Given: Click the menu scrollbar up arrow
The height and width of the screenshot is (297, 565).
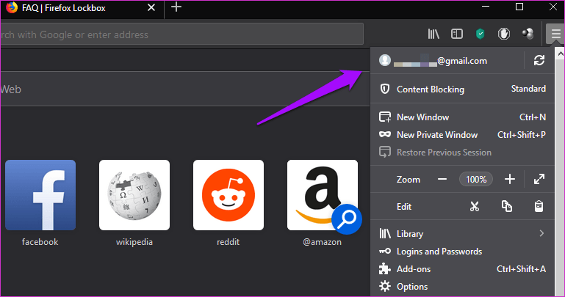Looking at the screenshot, I should coord(560,54).
